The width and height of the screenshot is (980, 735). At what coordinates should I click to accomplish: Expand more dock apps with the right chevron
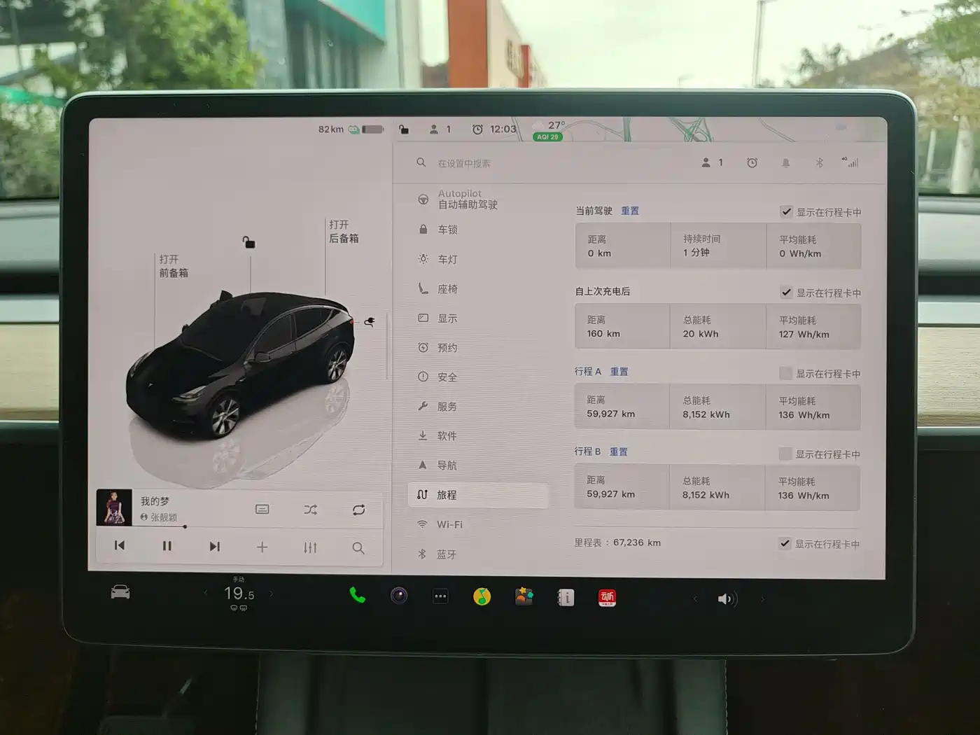(763, 599)
